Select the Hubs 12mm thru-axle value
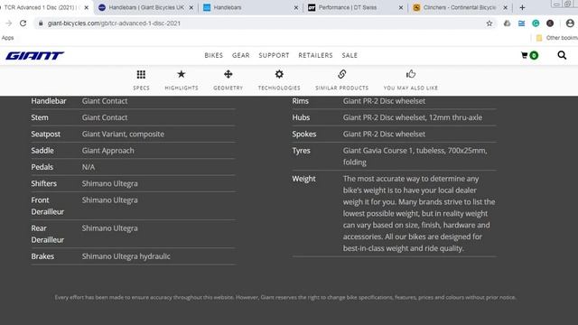 [413, 117]
